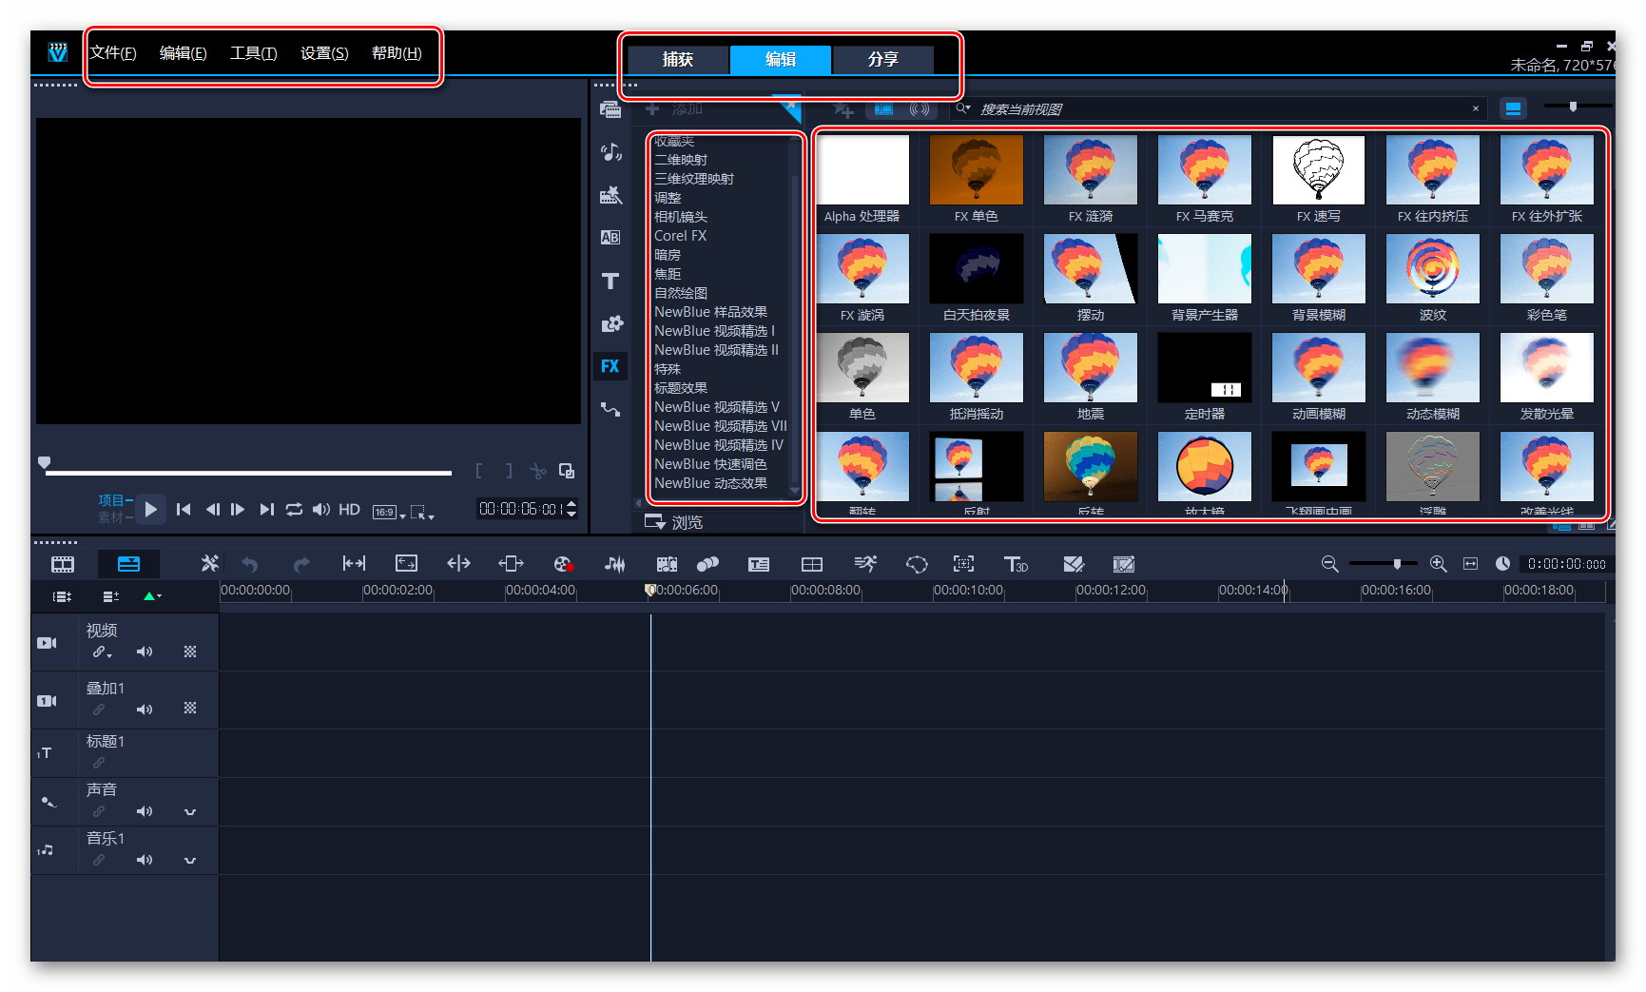This screenshot has height=992, width=1646.
Task: Click the slide tool icon
Action: [x=512, y=564]
